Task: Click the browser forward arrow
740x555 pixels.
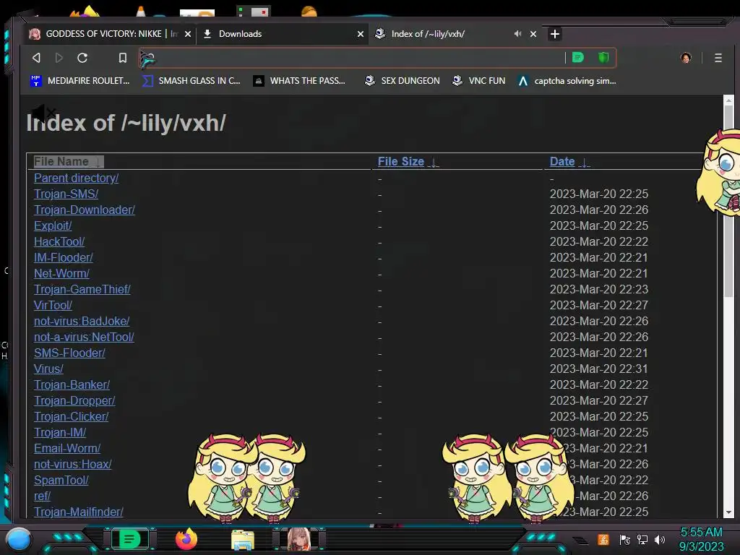Action: [x=59, y=58]
